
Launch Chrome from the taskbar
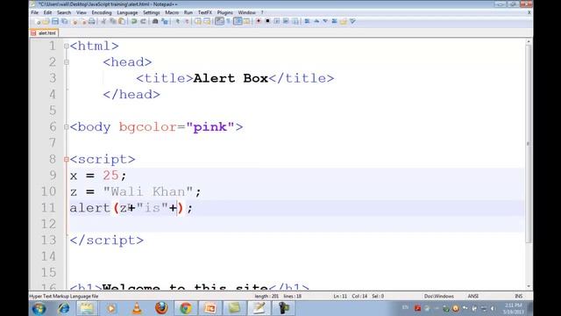point(186,308)
